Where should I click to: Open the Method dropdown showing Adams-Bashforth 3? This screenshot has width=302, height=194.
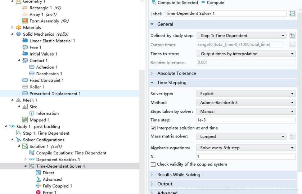pyautogui.click(x=246, y=103)
